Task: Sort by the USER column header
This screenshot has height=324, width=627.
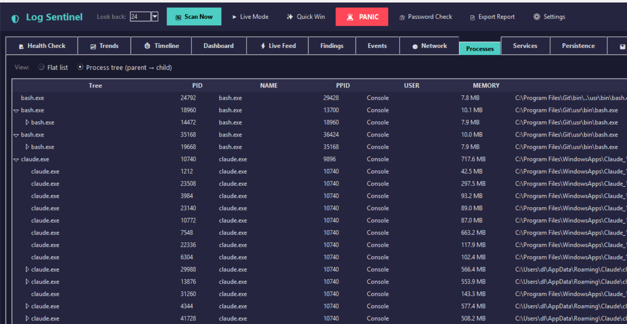Action: click(x=411, y=85)
